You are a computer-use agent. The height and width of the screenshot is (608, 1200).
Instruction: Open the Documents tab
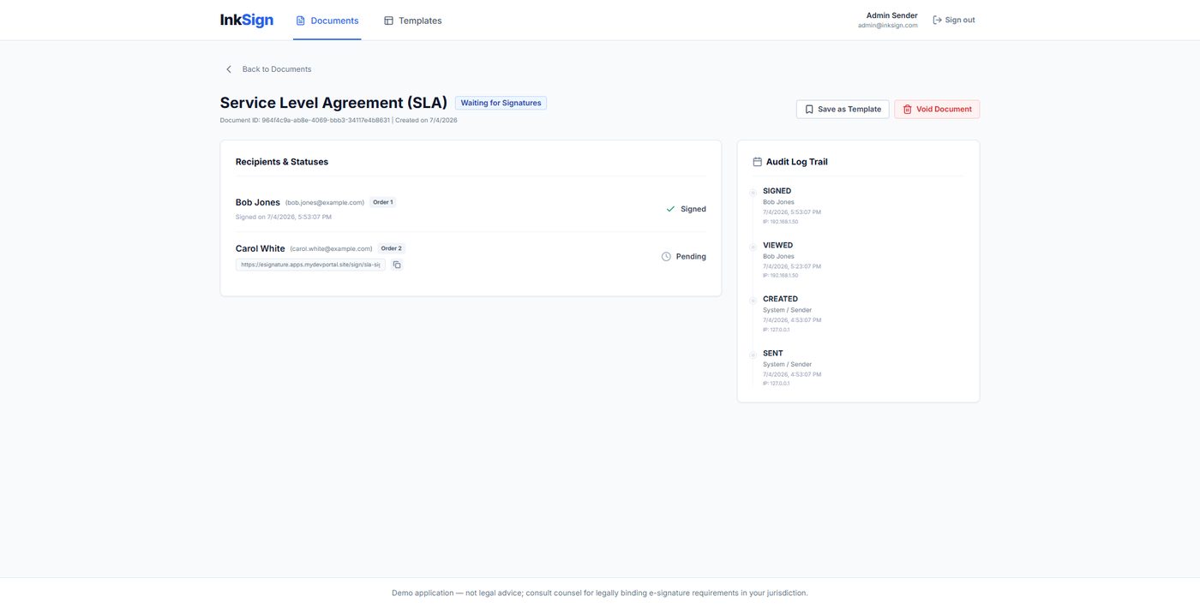coord(327,21)
